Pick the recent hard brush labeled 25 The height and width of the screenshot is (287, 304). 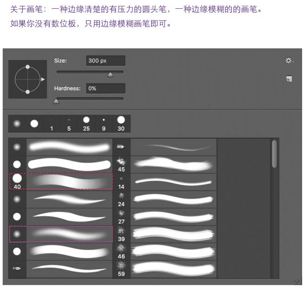[86, 124]
